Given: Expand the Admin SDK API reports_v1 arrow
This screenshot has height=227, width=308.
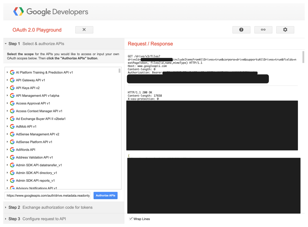Looking at the screenshot, I should (7, 180).
